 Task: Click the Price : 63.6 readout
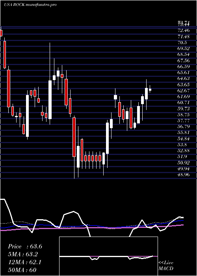25,246
